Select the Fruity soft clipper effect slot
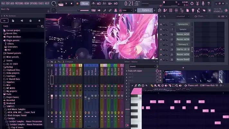 (x=139, y=71)
